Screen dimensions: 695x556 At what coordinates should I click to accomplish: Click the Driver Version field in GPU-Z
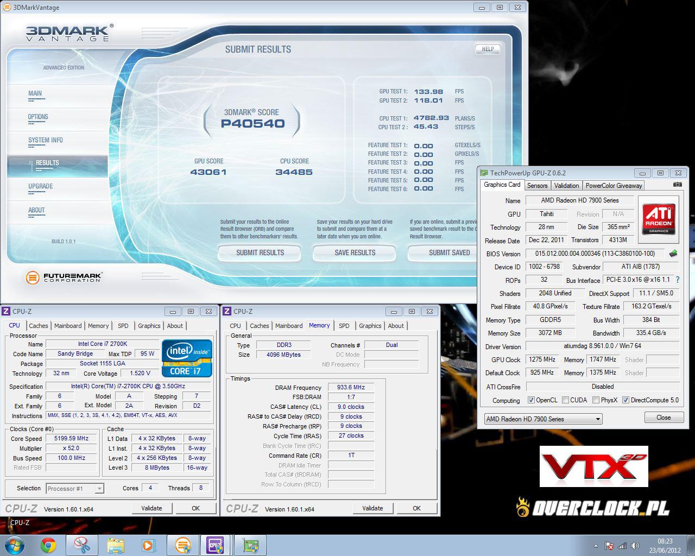(x=602, y=346)
